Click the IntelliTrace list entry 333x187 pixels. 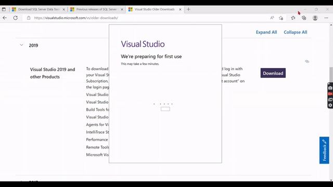click(97, 132)
